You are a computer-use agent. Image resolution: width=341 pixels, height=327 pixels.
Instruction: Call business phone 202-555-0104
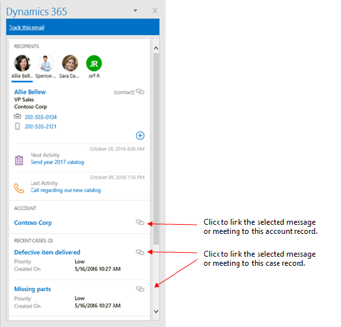(40, 117)
